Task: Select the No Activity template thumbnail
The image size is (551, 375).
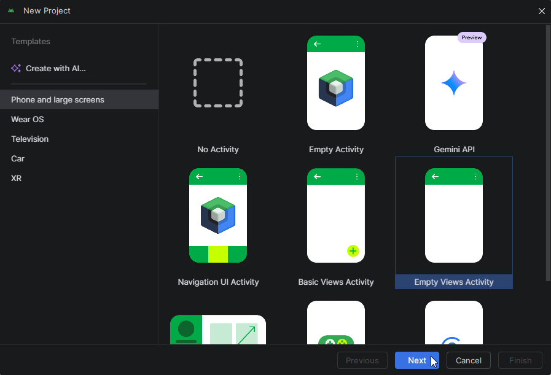Action: tap(218, 83)
